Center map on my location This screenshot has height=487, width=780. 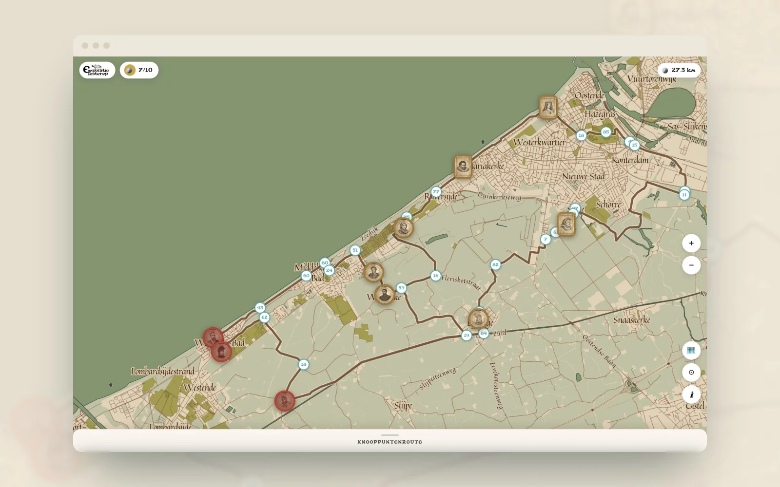pos(691,373)
